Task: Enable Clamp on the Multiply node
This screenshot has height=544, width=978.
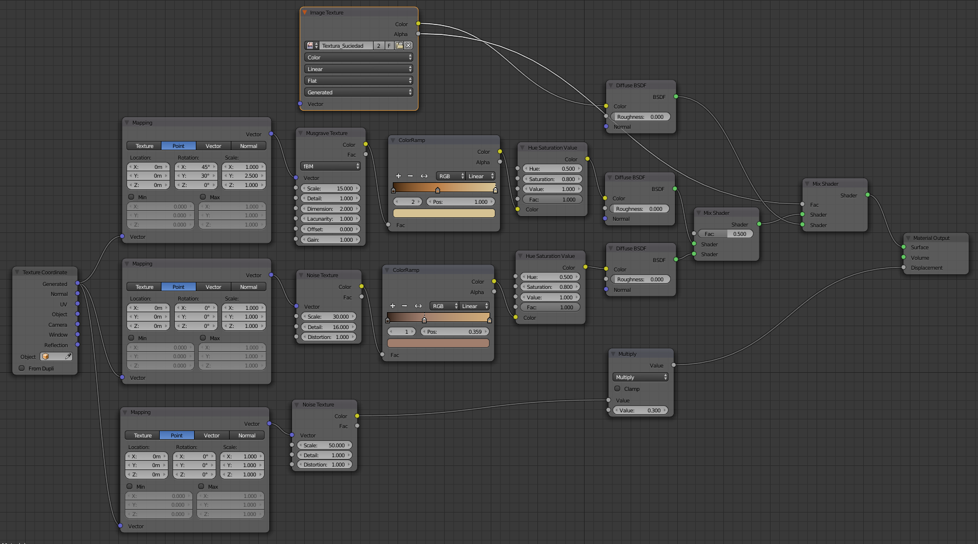Action: pyautogui.click(x=617, y=388)
